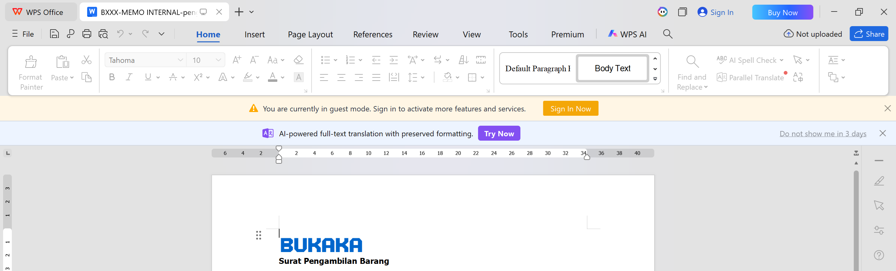Viewport: 896px width, 271px height.
Task: Justify text alignment
Action: tap(376, 77)
